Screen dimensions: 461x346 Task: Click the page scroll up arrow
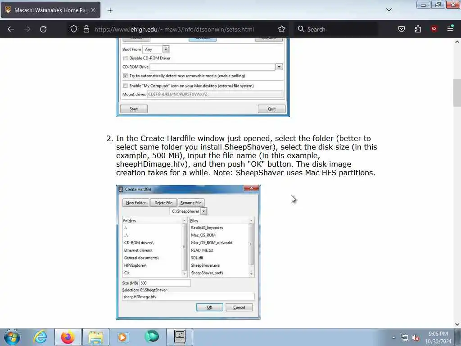tap(457, 42)
